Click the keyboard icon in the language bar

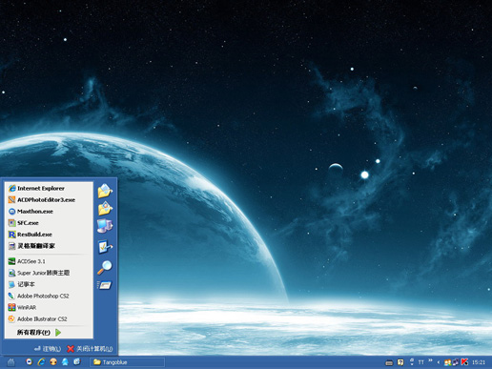[x=389, y=362]
